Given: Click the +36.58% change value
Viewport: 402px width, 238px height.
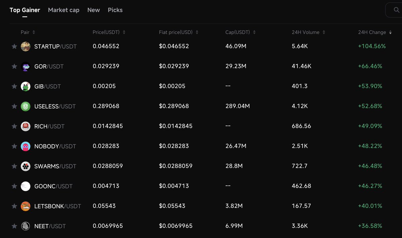Looking at the screenshot, I should pyautogui.click(x=370, y=226).
